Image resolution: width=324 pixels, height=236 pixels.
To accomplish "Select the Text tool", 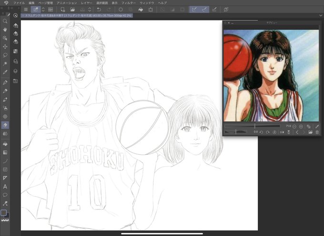I will (x=5, y=187).
